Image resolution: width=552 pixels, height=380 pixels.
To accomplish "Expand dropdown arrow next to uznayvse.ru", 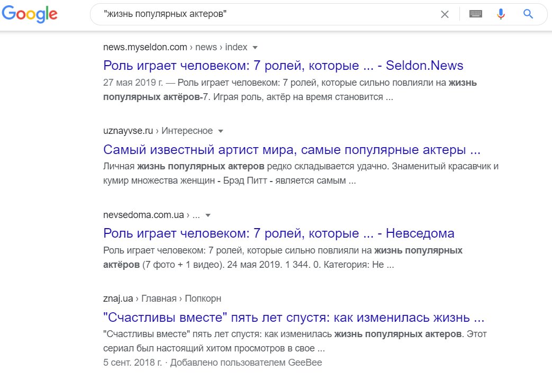I will coord(221,131).
